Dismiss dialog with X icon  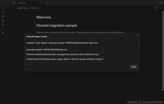click(137, 36)
